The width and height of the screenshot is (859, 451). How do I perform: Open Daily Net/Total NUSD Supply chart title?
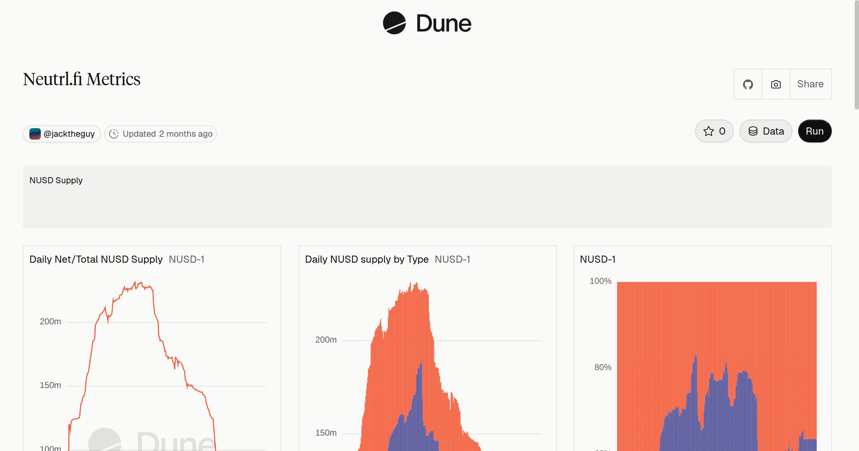(96, 259)
